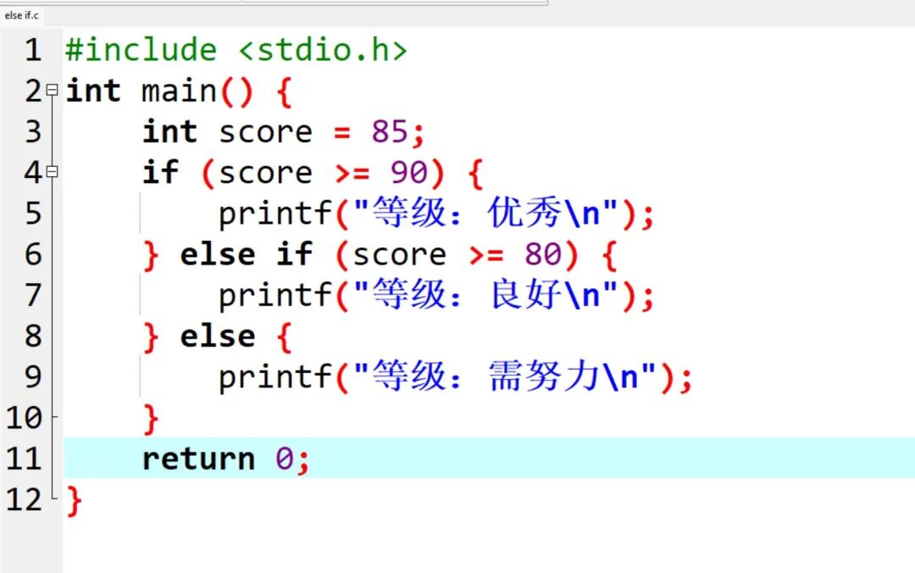Click line number 11 in the gutter

click(24, 459)
